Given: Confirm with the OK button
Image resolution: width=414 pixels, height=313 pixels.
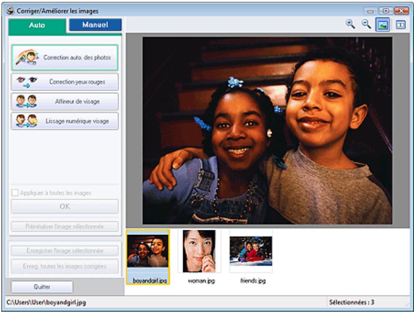Looking at the screenshot, I should pos(65,206).
